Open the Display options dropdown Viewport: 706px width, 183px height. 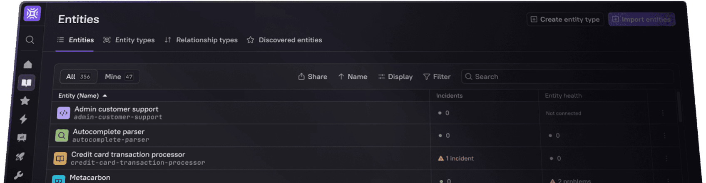(395, 77)
